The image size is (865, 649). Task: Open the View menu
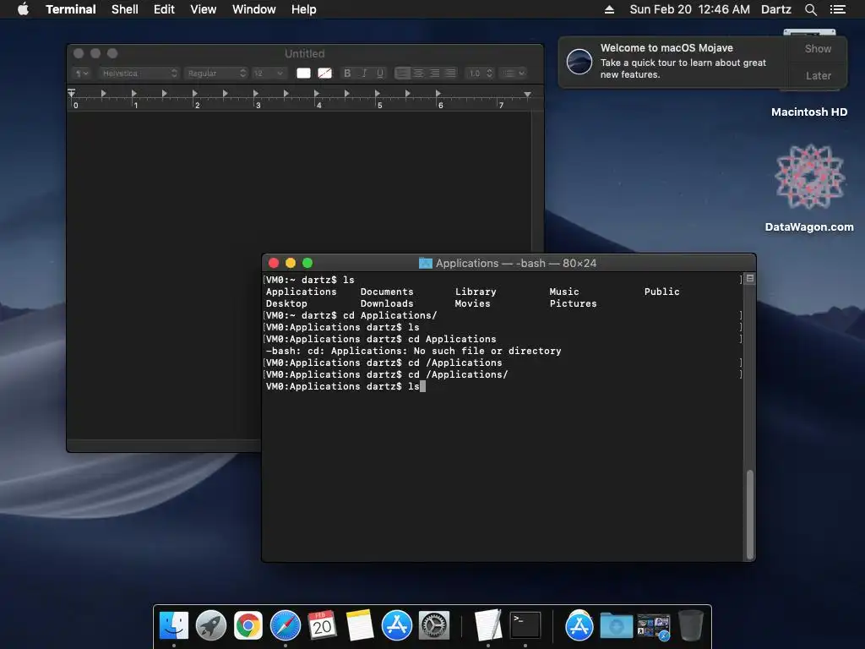tap(203, 9)
